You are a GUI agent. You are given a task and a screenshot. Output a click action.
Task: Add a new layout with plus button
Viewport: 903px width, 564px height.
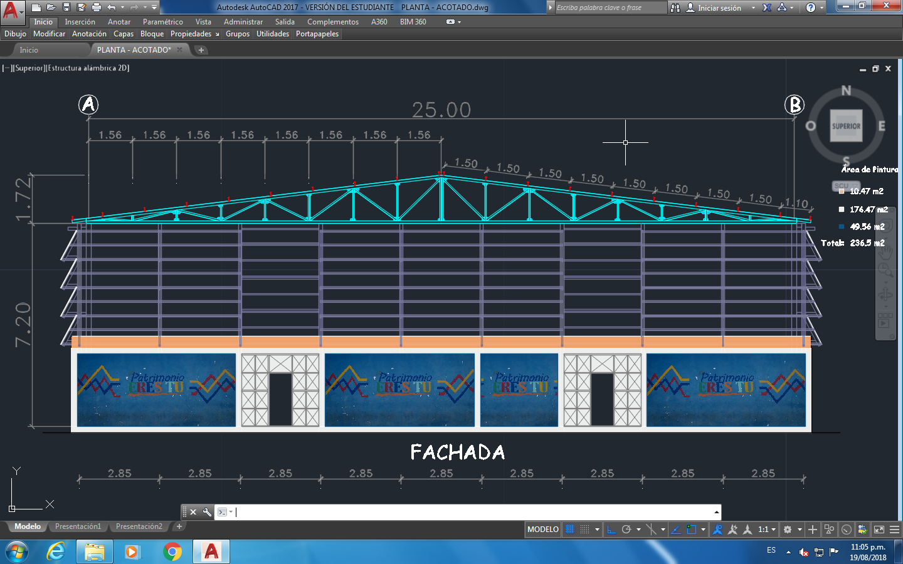179,526
